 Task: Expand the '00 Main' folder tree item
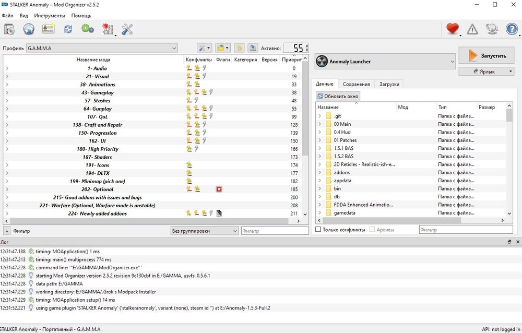coord(320,124)
